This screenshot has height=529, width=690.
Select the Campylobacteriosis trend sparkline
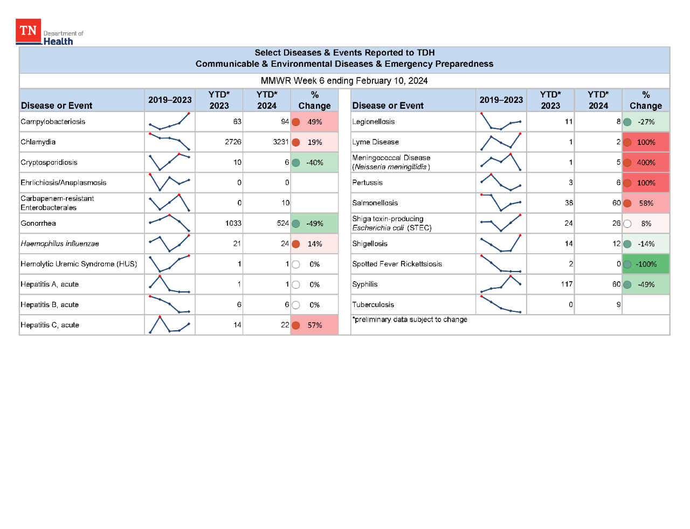point(169,121)
